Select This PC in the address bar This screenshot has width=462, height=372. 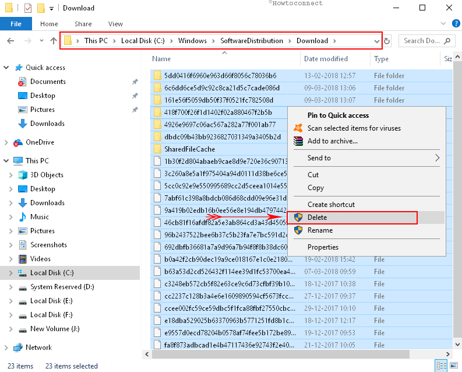pyautogui.click(x=96, y=41)
